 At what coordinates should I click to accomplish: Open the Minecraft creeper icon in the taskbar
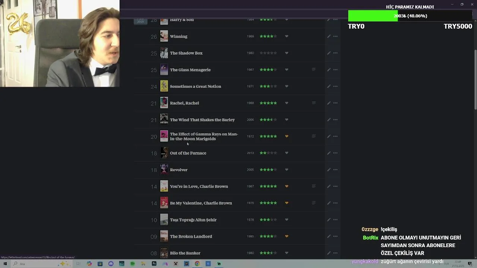pos(176,264)
